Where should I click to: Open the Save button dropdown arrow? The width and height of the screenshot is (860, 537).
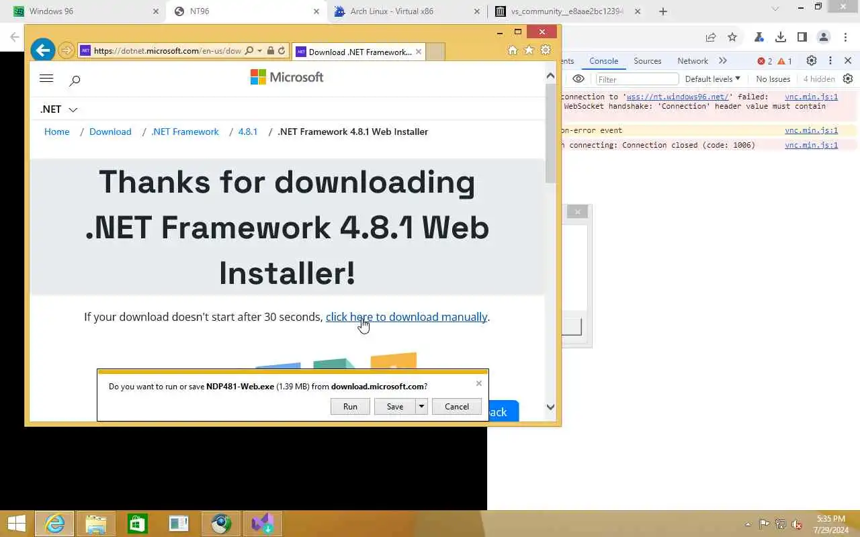(421, 406)
